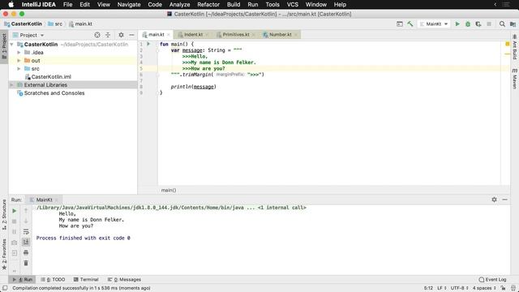The height and width of the screenshot is (292, 519).
Task: Stop the process in the Run panel
Action: 15,221
